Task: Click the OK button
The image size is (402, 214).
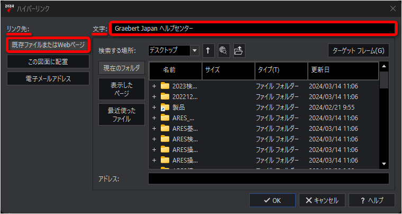Action: 272,200
